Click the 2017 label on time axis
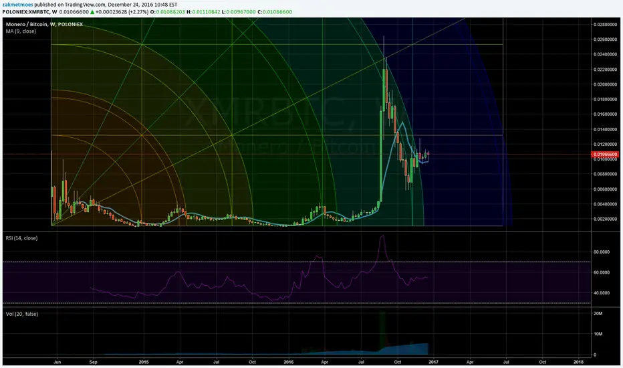Screen dimensions: 623x368 (433, 362)
